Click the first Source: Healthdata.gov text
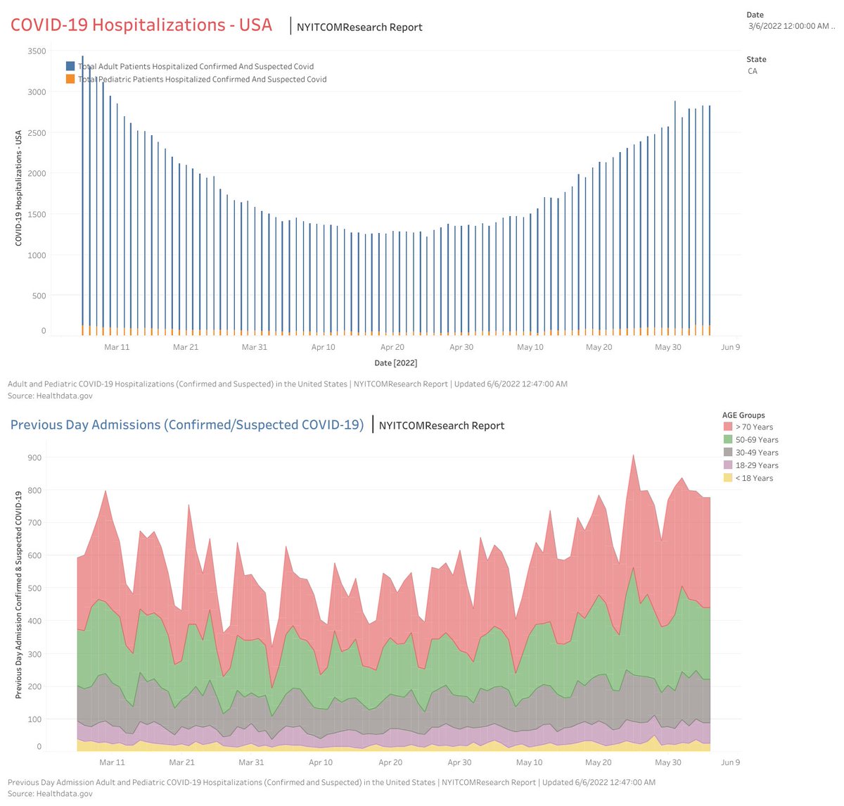The image size is (844, 806). coord(50,396)
